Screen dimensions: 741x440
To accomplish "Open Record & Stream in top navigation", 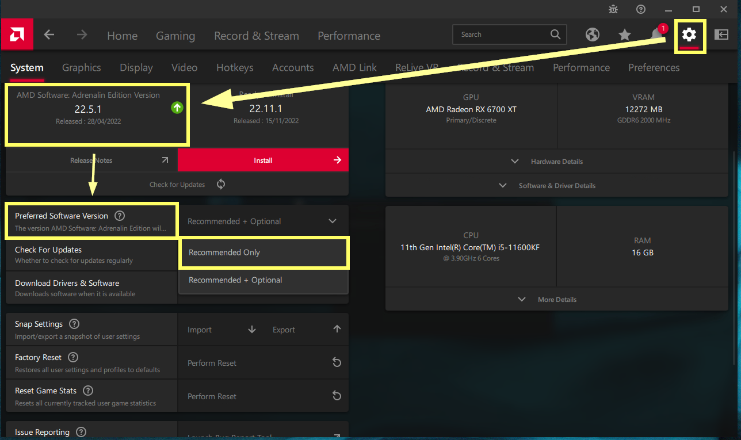I will 257,36.
